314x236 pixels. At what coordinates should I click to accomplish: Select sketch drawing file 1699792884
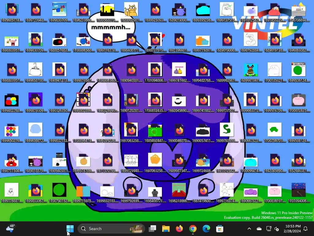251,42
